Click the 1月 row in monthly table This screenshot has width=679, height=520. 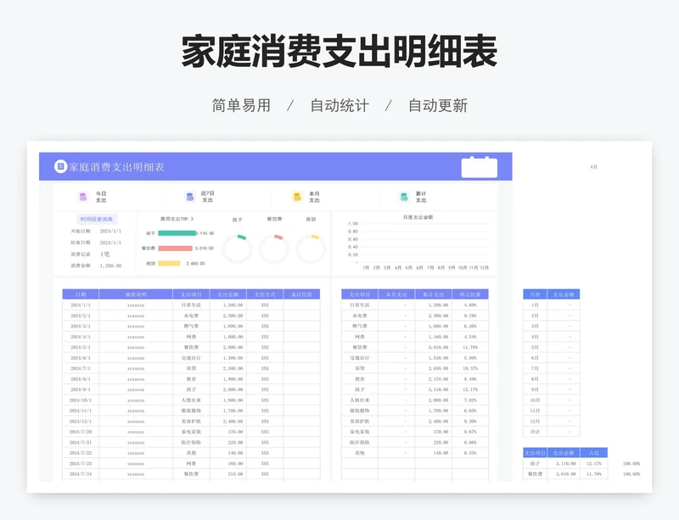click(x=551, y=305)
